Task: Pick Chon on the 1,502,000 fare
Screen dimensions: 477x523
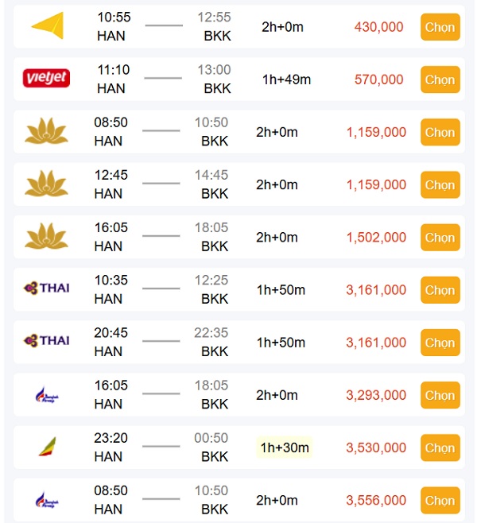Action: (x=440, y=237)
